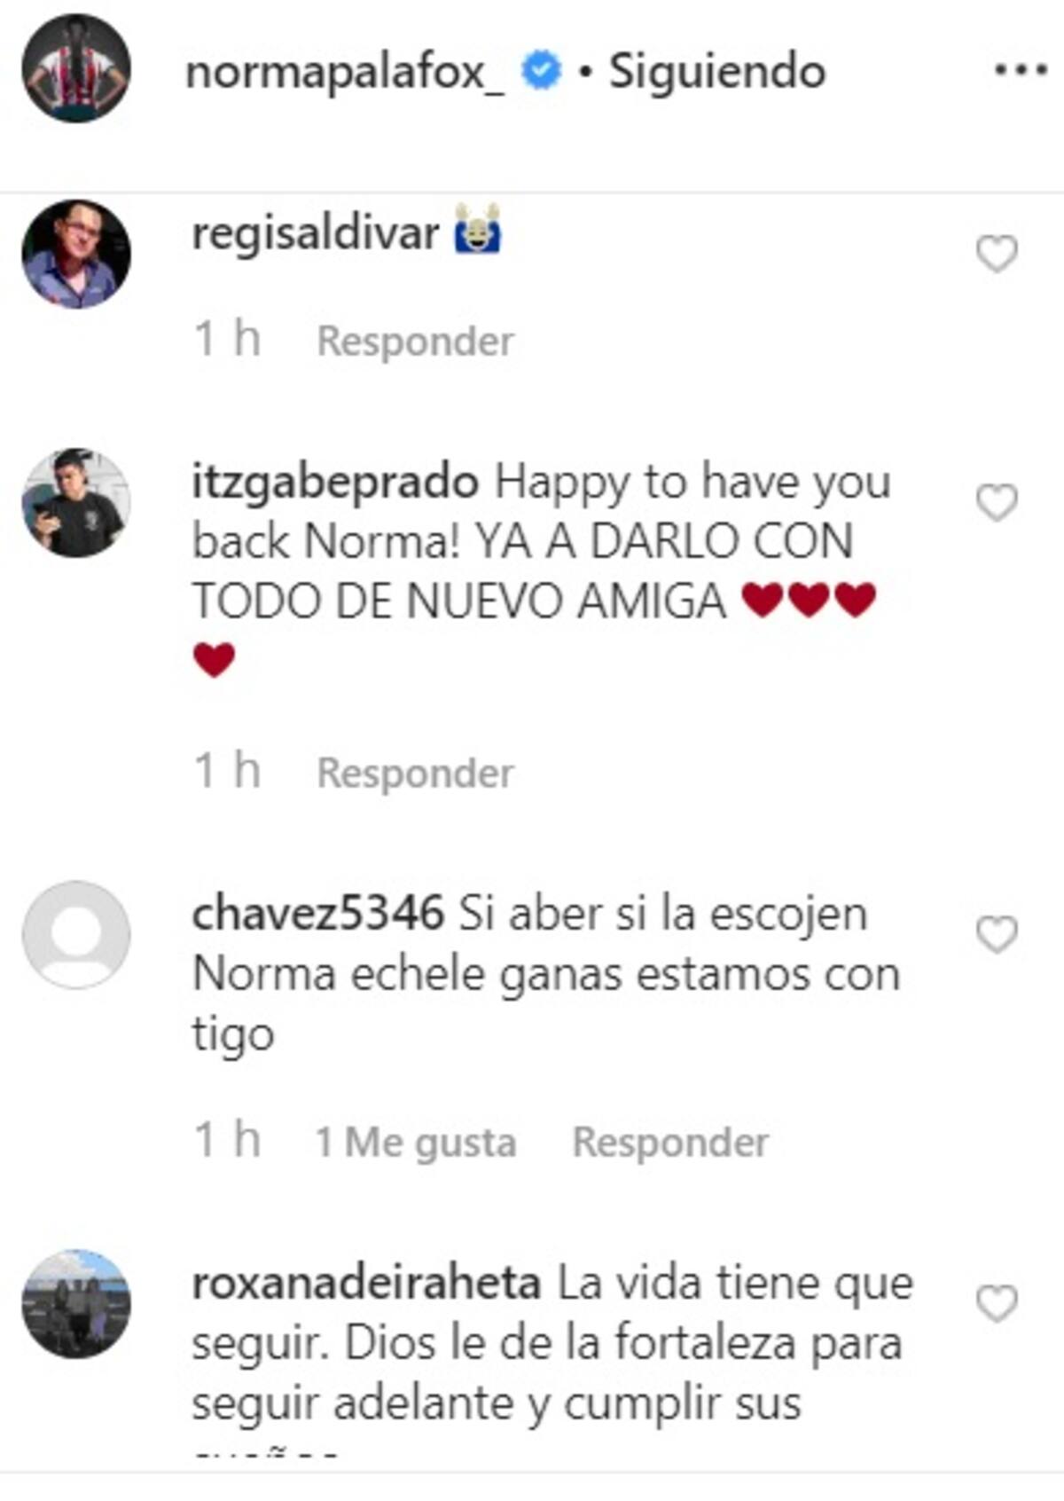
Task: Open normapalafox_ profile picture
Action: 76,68
